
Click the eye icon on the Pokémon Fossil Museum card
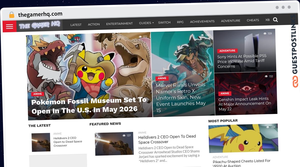140,37
